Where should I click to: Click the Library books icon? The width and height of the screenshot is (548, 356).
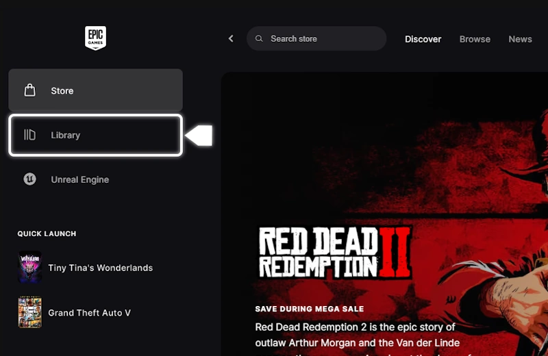(x=29, y=134)
